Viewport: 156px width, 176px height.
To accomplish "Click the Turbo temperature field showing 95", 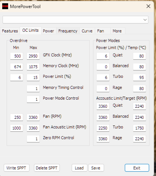I will click(139, 77).
